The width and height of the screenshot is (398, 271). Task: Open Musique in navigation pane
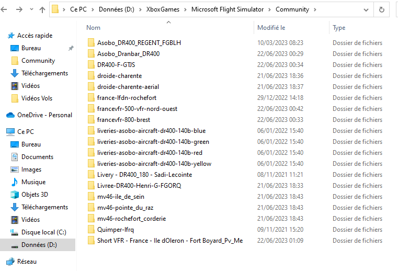(x=33, y=182)
